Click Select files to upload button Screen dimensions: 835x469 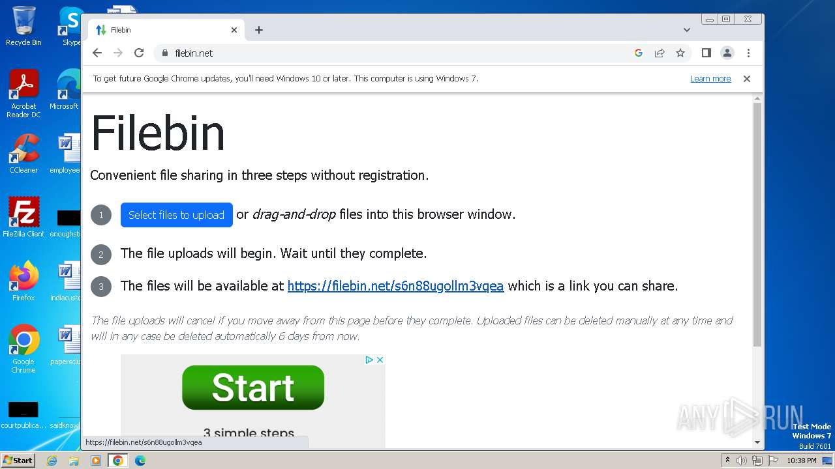pos(177,215)
